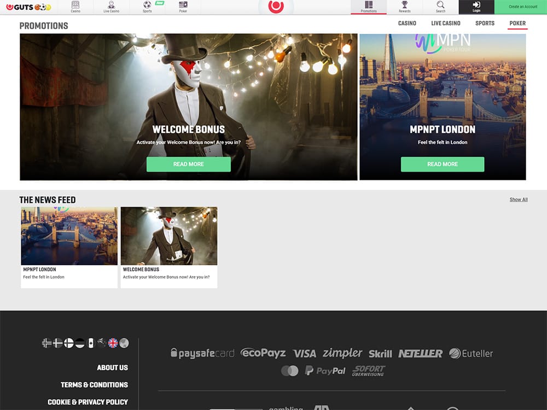Click the Skrill payment logo

[380, 354]
